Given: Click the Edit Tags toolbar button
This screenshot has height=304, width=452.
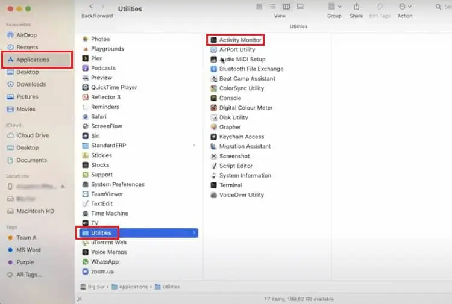Looking at the screenshot, I should coord(380,7).
